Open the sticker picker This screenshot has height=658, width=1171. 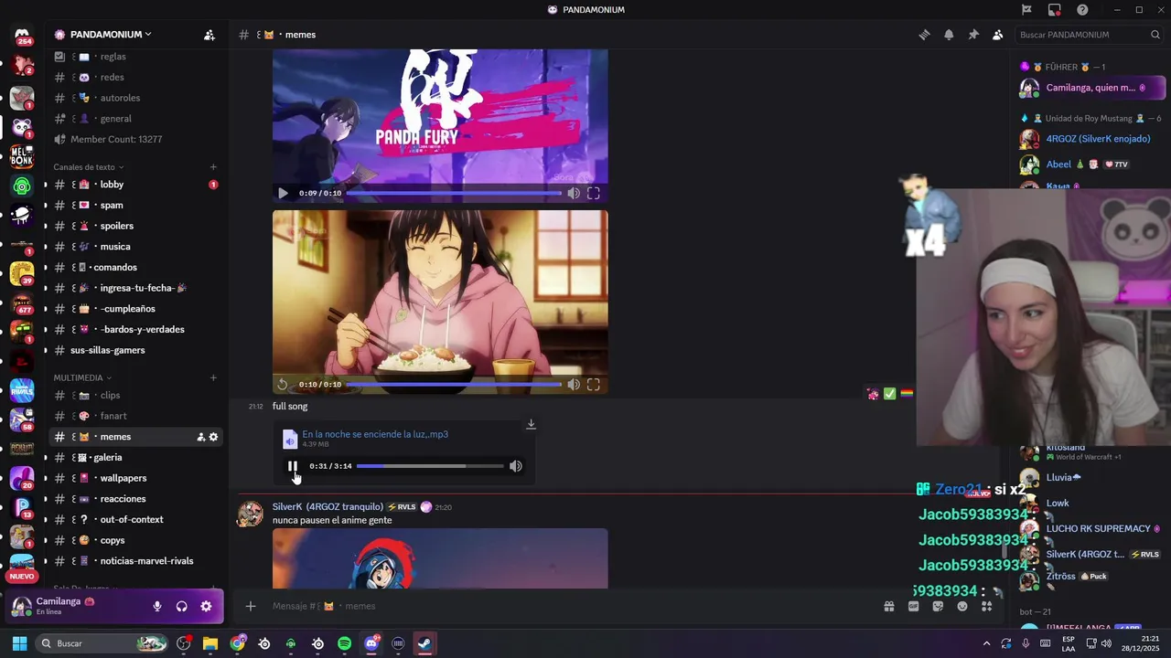pos(938,606)
